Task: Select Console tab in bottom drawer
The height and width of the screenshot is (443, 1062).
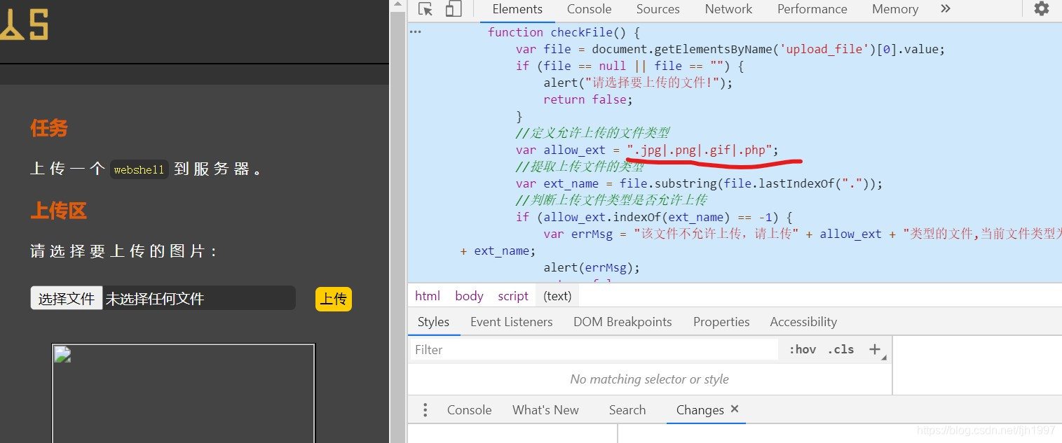Action: (469, 410)
